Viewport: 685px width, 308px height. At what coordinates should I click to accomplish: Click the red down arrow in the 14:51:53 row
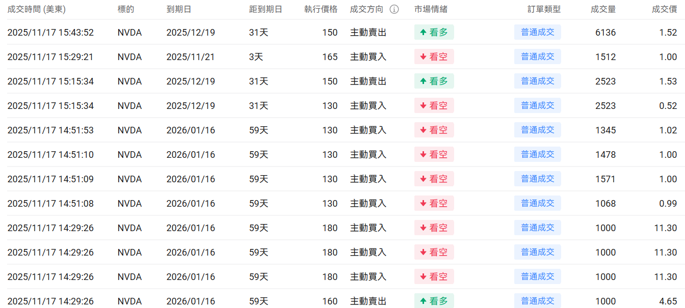423,130
